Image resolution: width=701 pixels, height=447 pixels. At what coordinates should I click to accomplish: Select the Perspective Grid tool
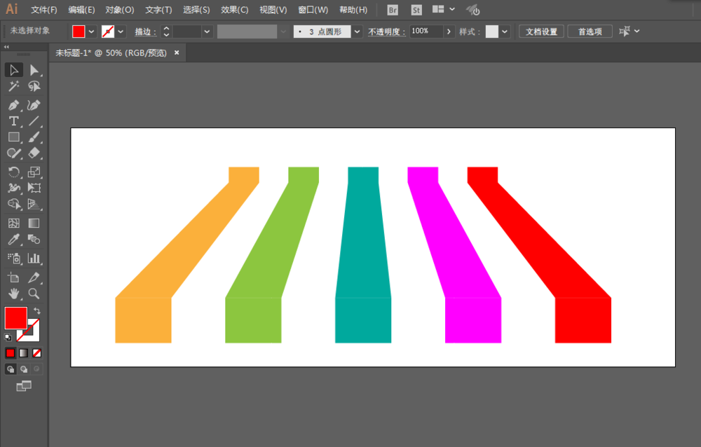point(34,205)
